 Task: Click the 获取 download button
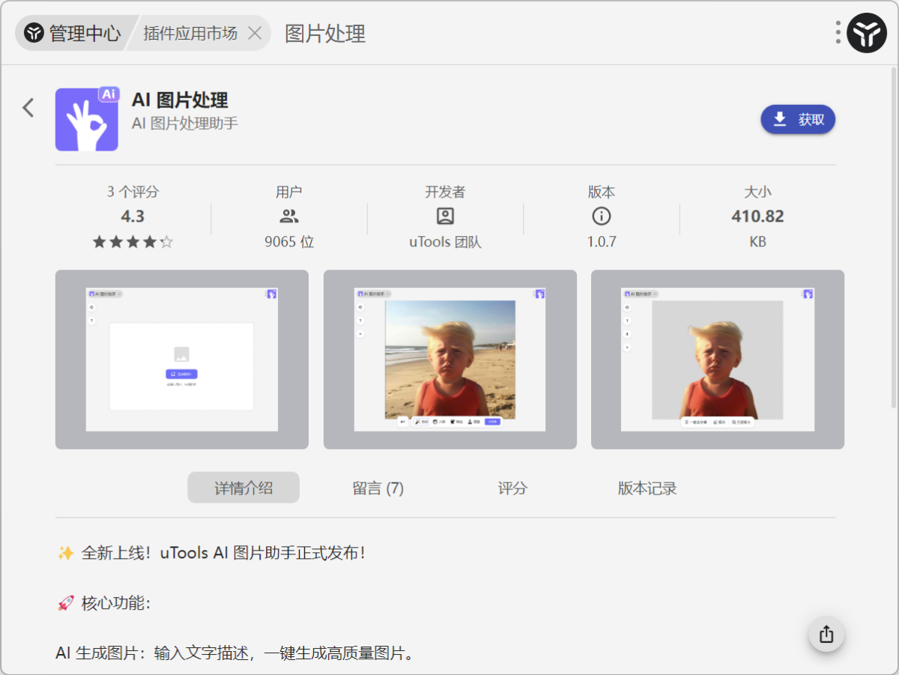point(797,119)
